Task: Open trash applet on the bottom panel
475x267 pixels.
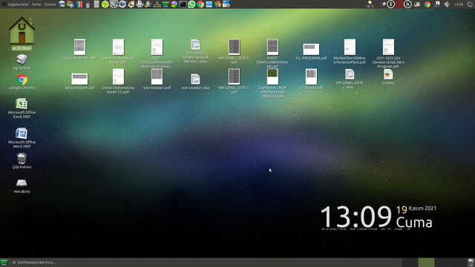Action: point(471,263)
